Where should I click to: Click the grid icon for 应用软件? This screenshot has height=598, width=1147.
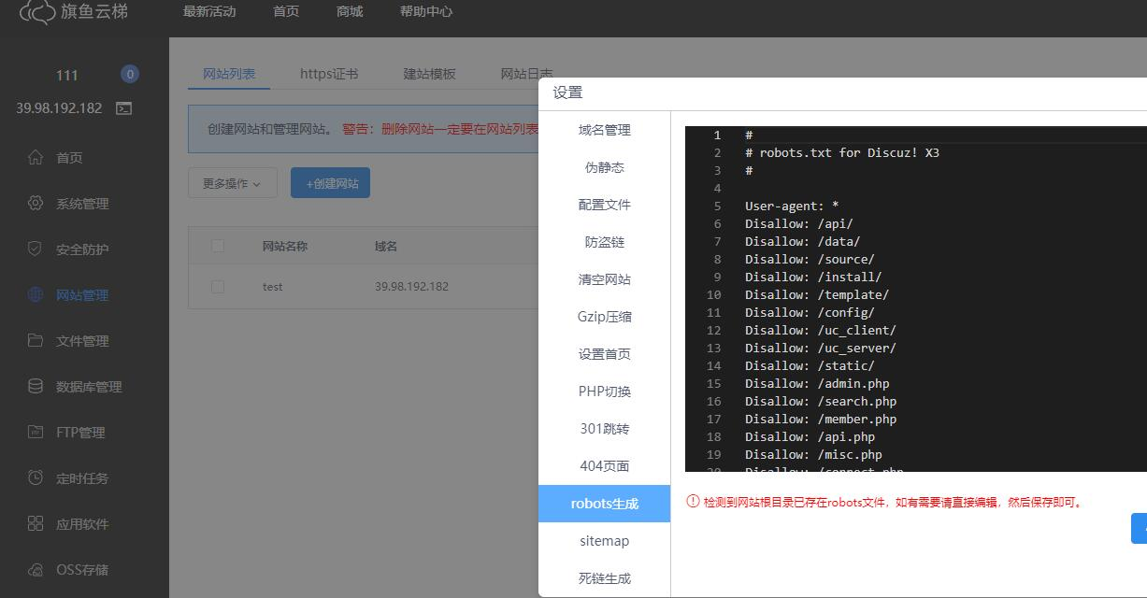point(36,523)
